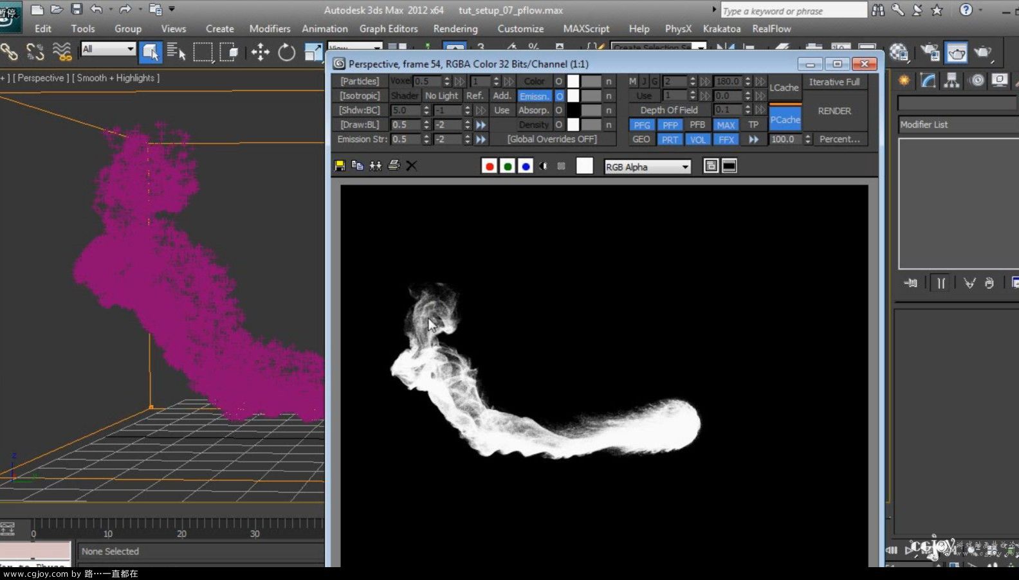Click the Global Overrides OFF button
Viewport: 1019px width, 580px height.
551,140
